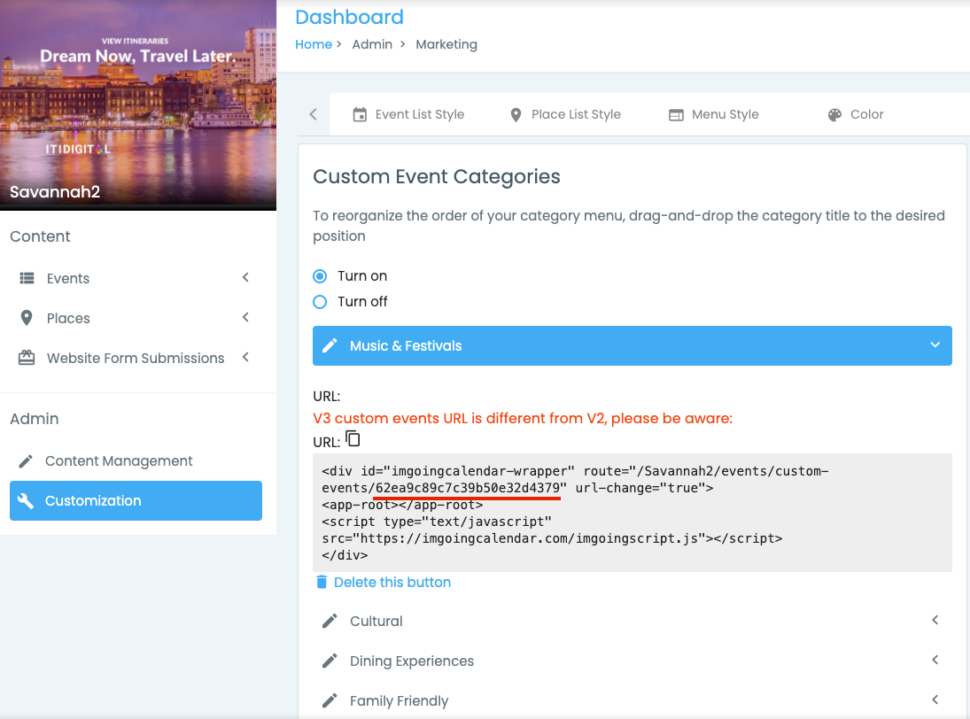Select the Turn off radio button

(x=320, y=302)
